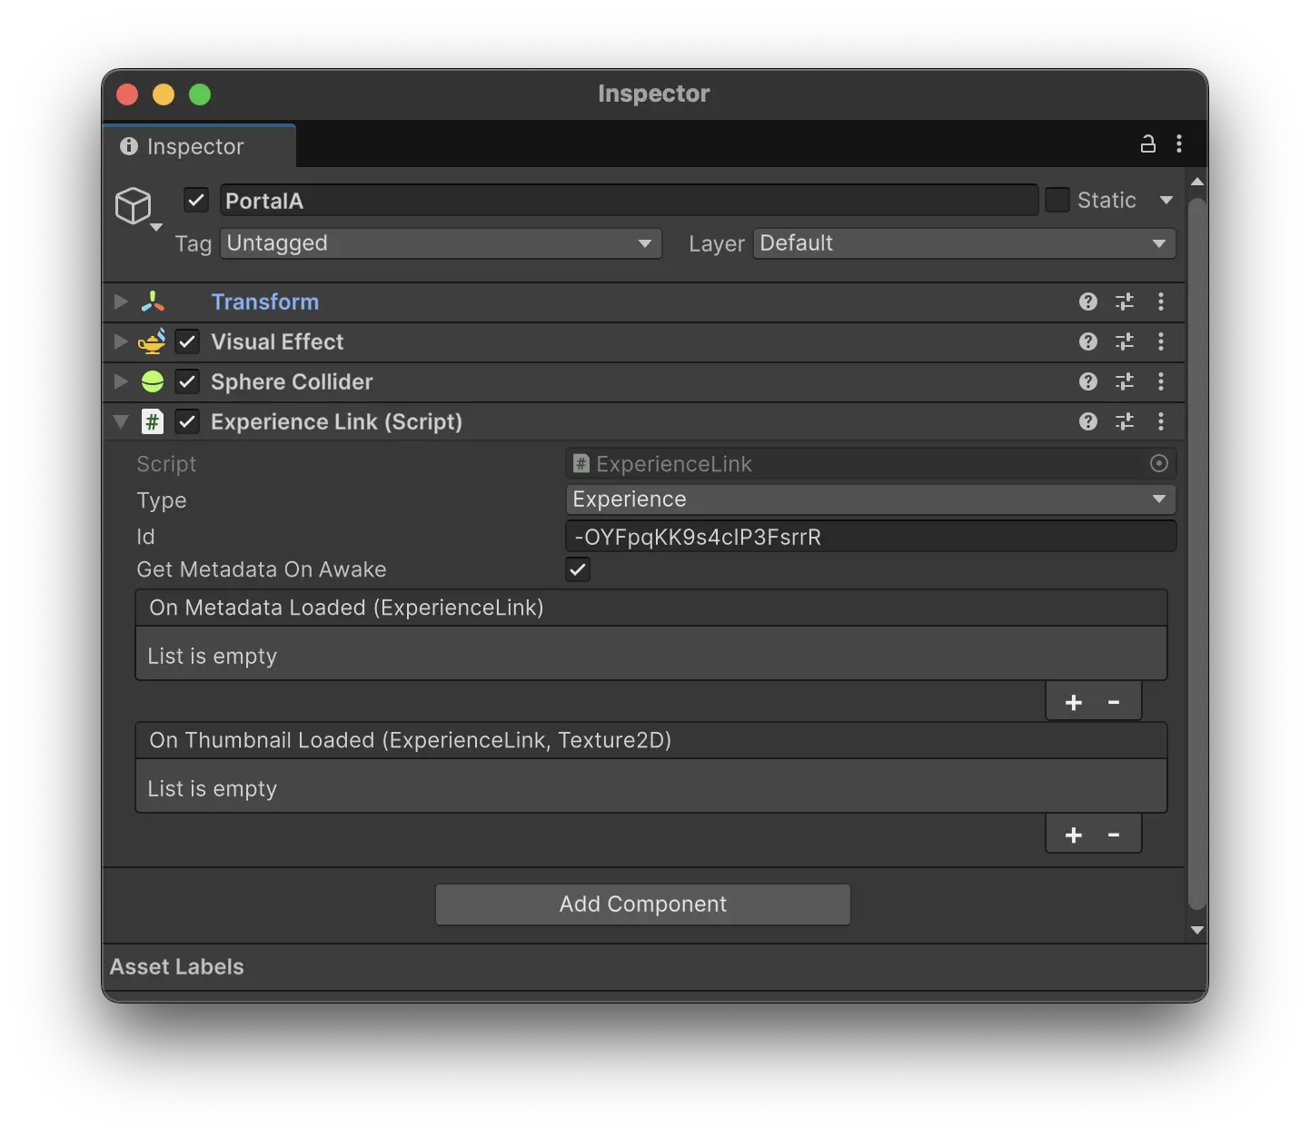Open help for the Transform component
Viewport: 1310px width, 1137px height.
click(1087, 302)
